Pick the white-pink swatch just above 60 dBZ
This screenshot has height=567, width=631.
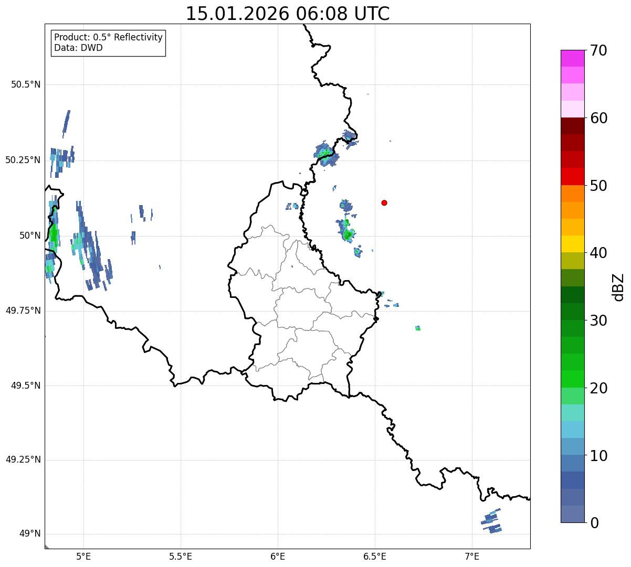click(x=572, y=109)
